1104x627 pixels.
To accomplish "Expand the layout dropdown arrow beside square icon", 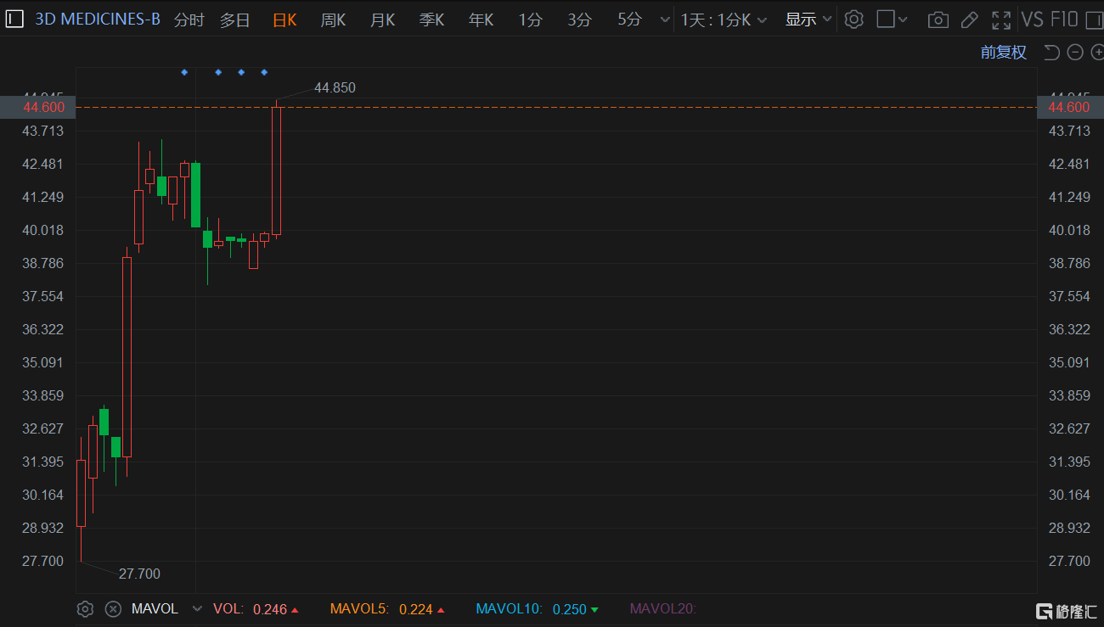I will (903, 20).
